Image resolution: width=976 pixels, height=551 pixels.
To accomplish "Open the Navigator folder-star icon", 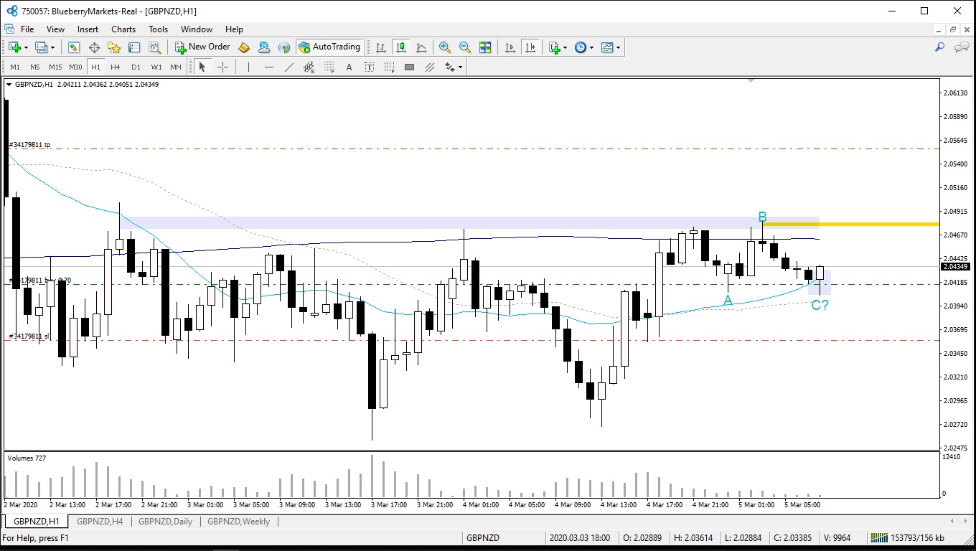I will click(x=114, y=47).
